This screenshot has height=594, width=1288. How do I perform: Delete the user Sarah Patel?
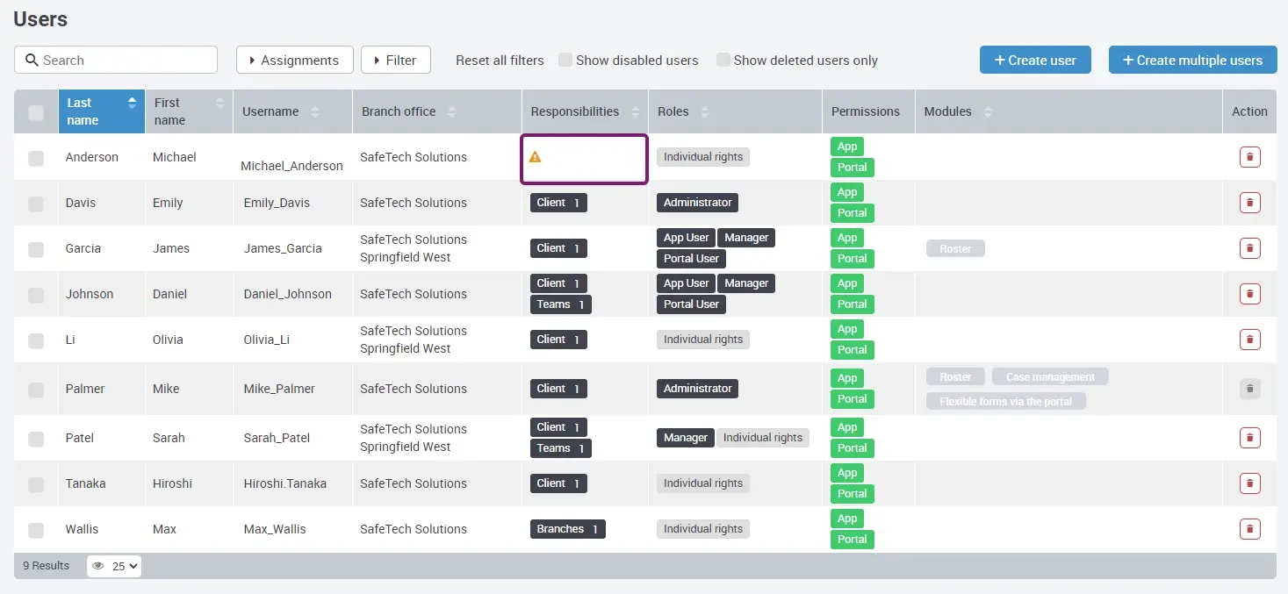pos(1249,437)
